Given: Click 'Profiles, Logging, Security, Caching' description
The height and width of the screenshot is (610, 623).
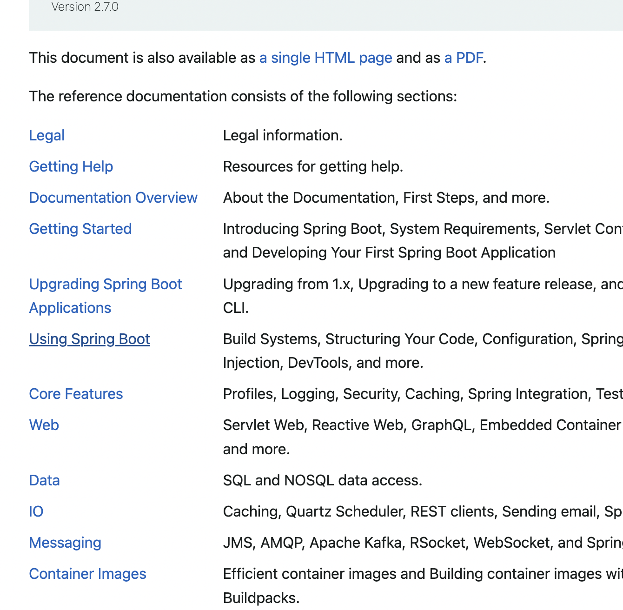Looking at the screenshot, I should [423, 394].
